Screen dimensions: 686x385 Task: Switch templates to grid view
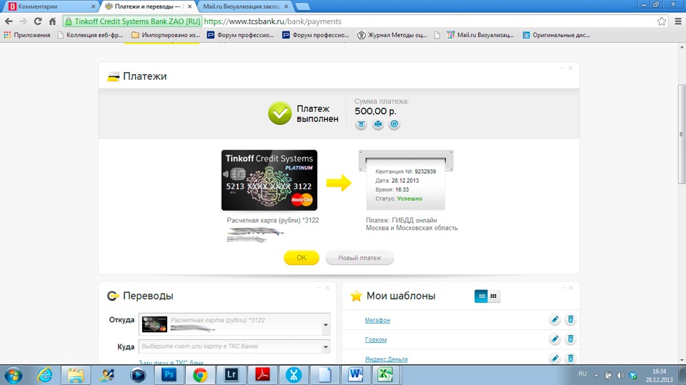point(494,296)
